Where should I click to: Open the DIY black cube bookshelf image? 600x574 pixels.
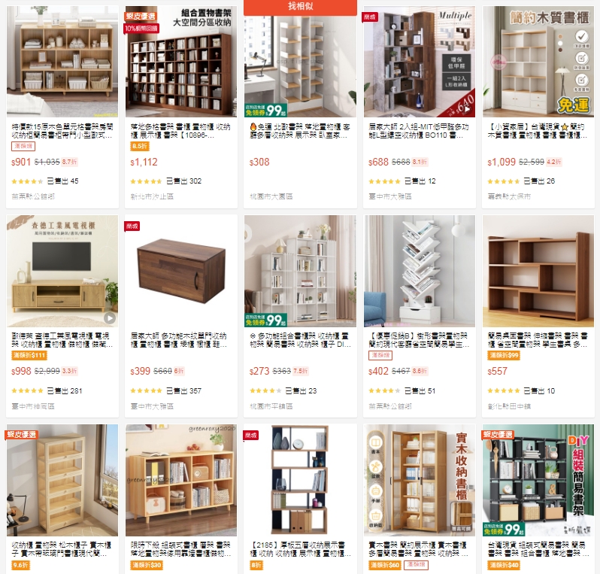(538, 480)
